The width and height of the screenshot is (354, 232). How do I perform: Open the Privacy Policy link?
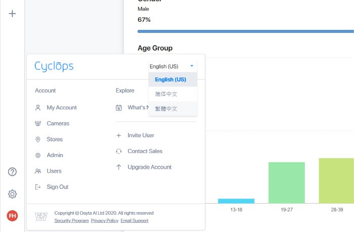coord(105,221)
